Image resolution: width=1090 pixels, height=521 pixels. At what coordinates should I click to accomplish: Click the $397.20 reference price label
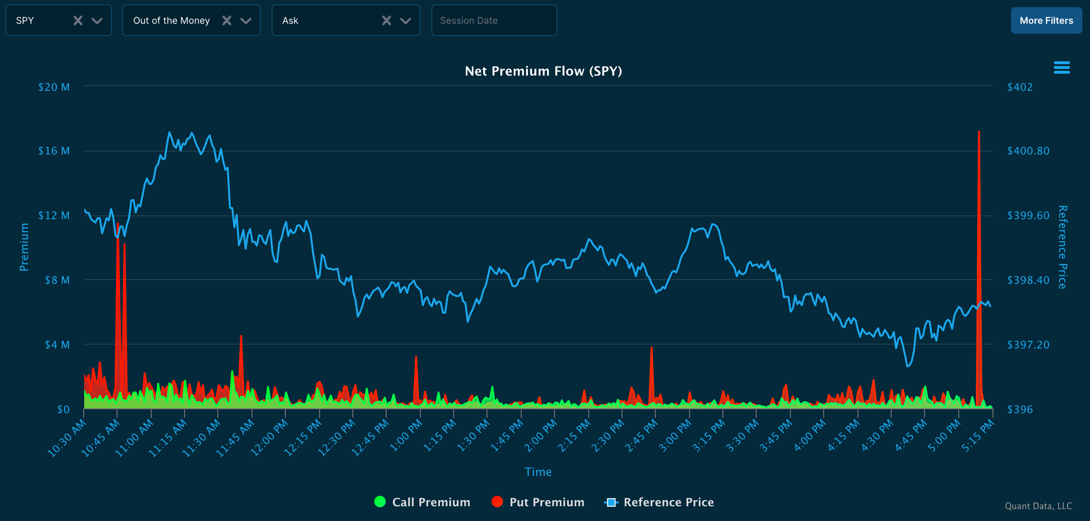coord(1028,345)
